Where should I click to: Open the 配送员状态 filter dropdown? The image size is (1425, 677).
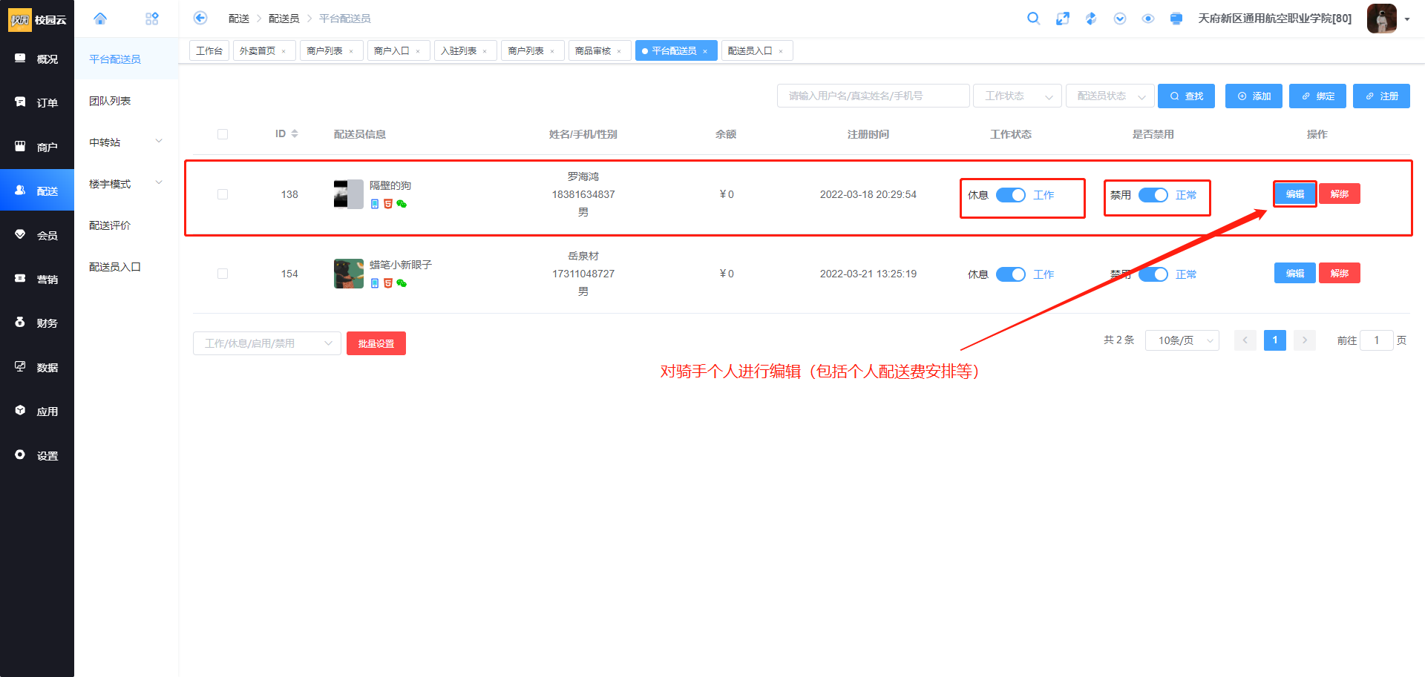click(1110, 96)
